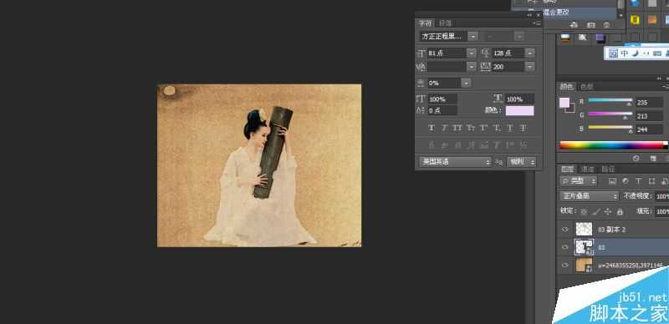Click the delete state trash icon in History

point(606,25)
